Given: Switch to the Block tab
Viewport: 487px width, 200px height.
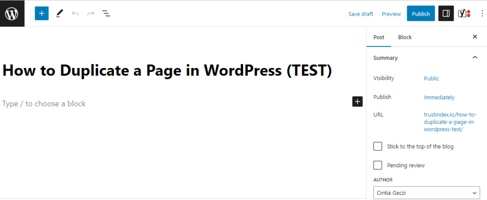Looking at the screenshot, I should click(x=405, y=37).
